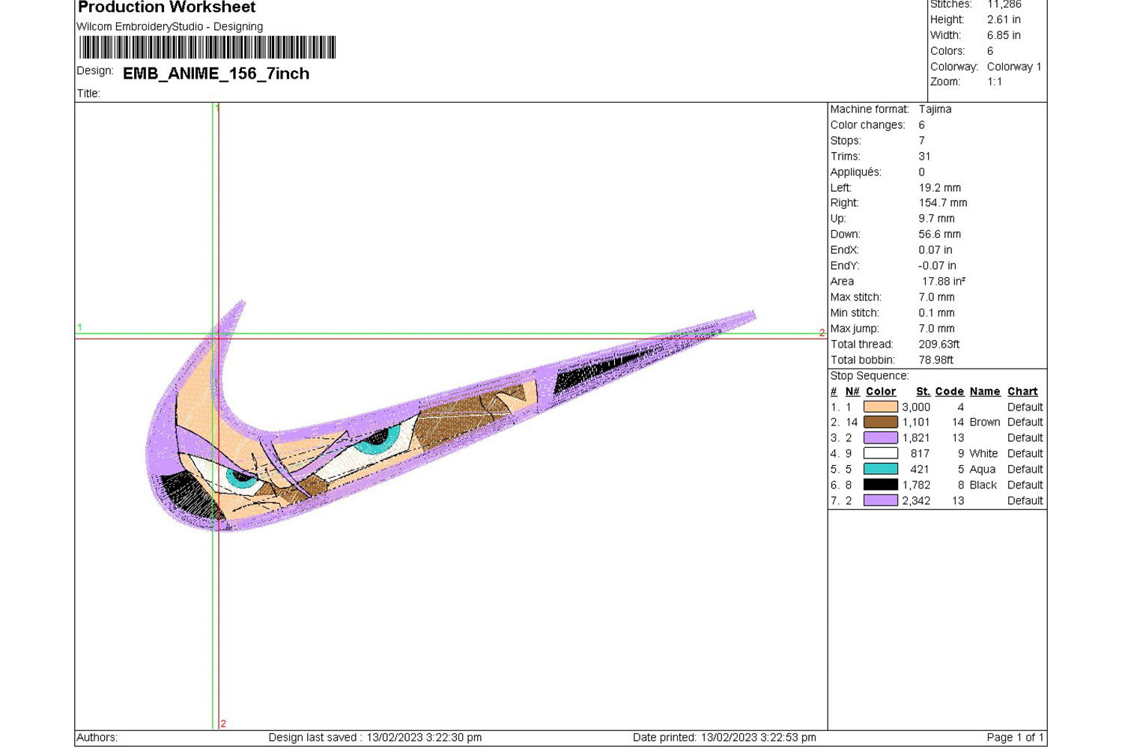Select the "Name" column header
Viewport: 1125px width, 749px height.
(984, 392)
